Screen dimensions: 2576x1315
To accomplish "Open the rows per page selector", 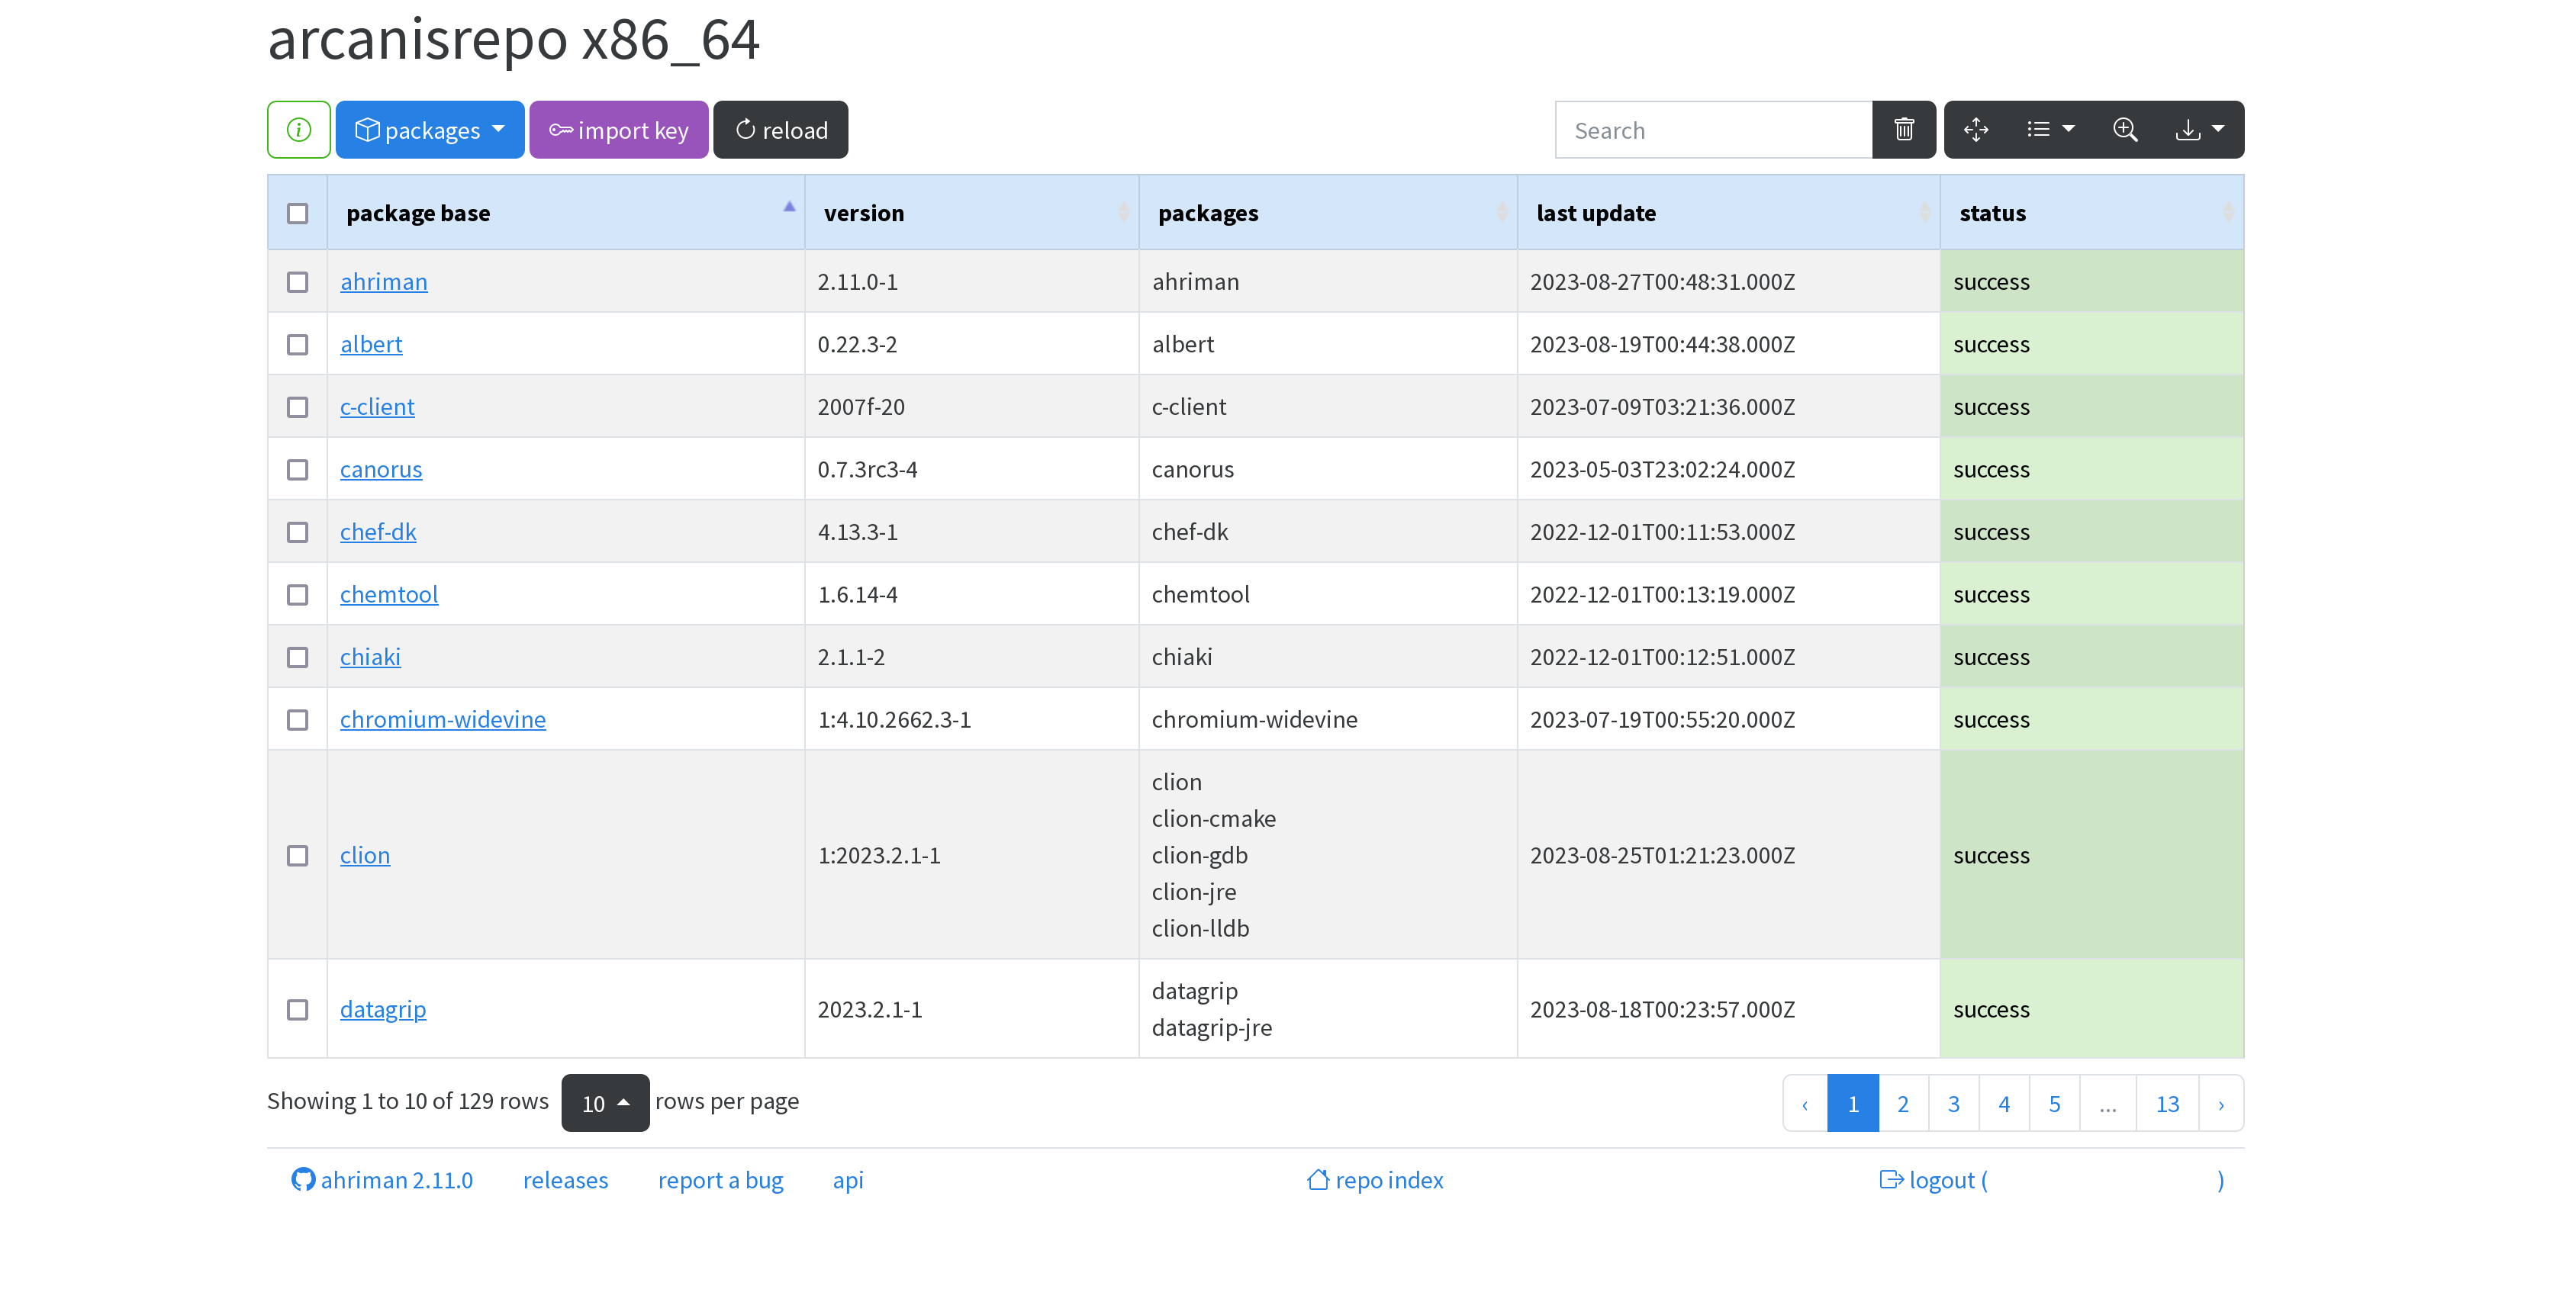I will (x=605, y=1102).
